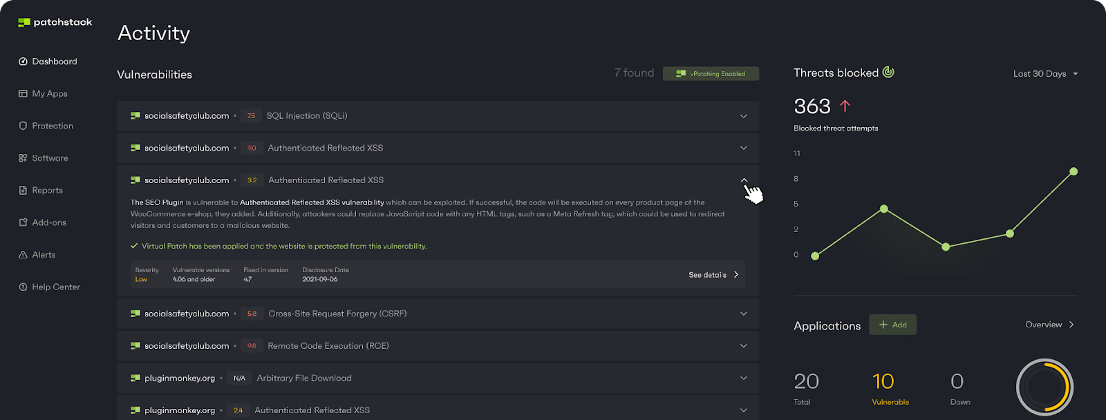
Task: Click the Alerts warning icon
Action: (23, 255)
